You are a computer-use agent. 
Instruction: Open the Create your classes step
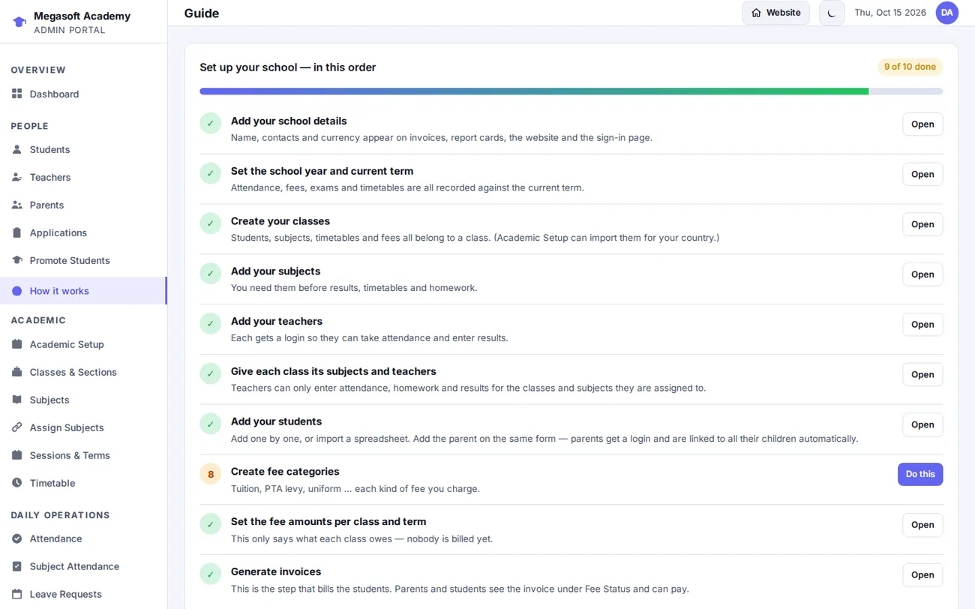coord(922,224)
